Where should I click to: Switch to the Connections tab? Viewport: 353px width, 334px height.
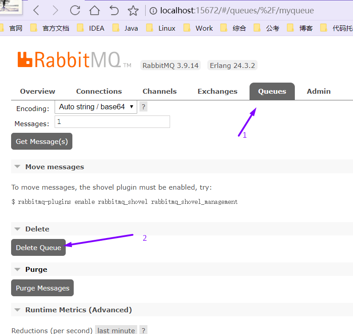coord(99,91)
